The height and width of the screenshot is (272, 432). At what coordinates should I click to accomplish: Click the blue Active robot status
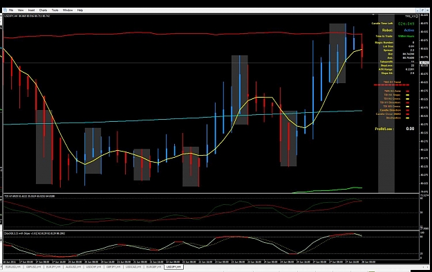pyautogui.click(x=409, y=30)
